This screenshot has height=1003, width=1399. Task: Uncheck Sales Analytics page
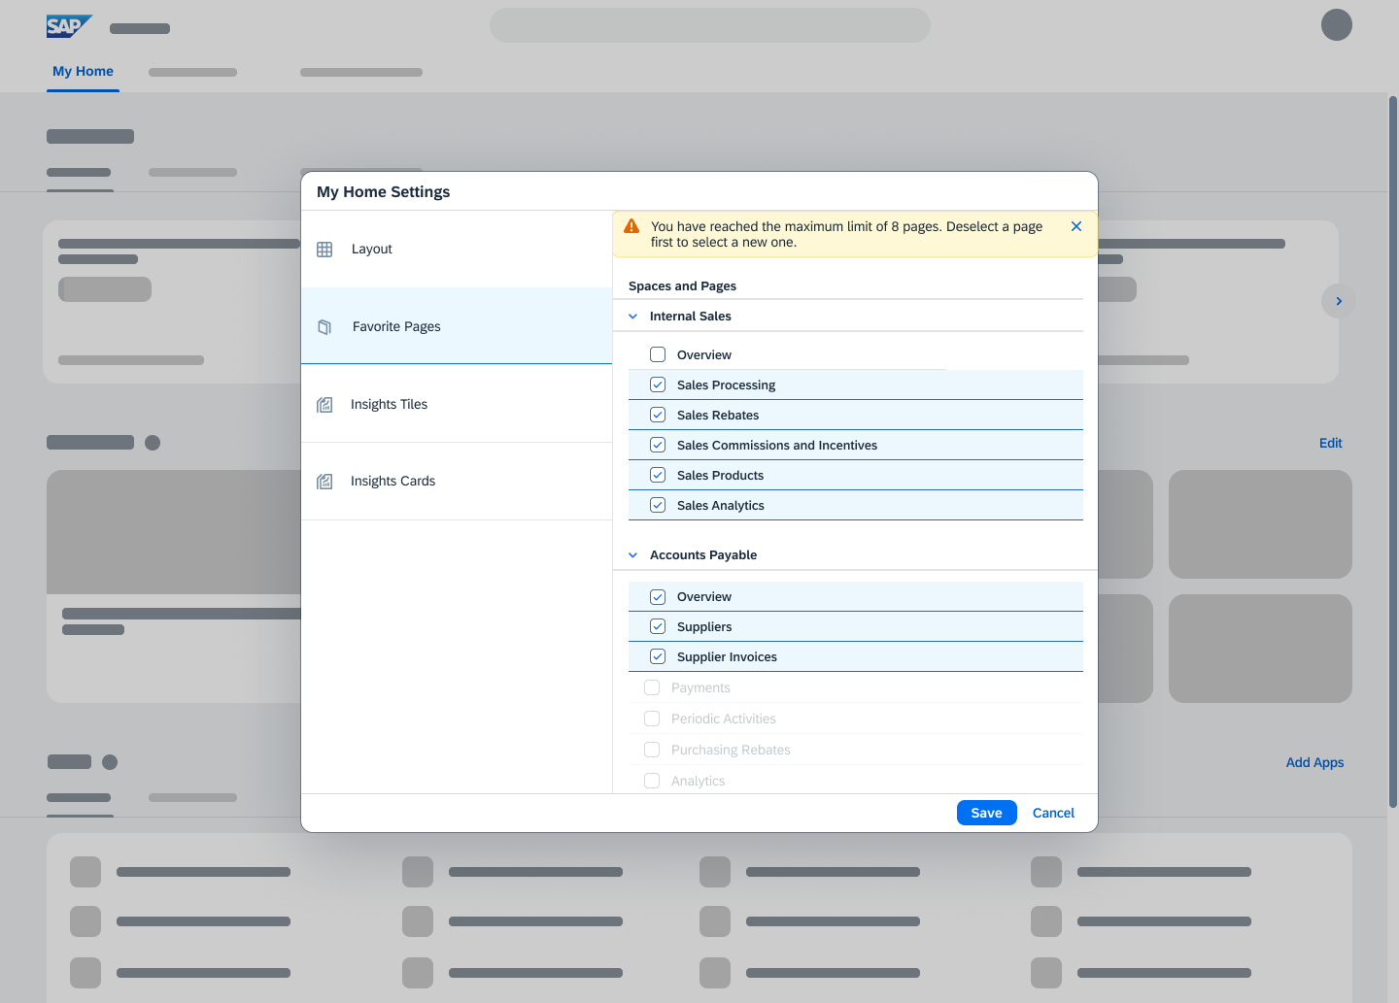pos(658,505)
